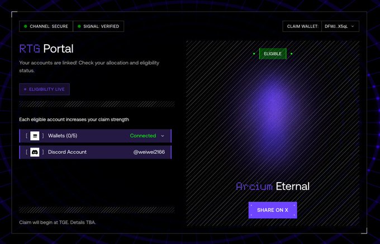
Task: Click the SHARE ON X button
Action: [x=273, y=210]
